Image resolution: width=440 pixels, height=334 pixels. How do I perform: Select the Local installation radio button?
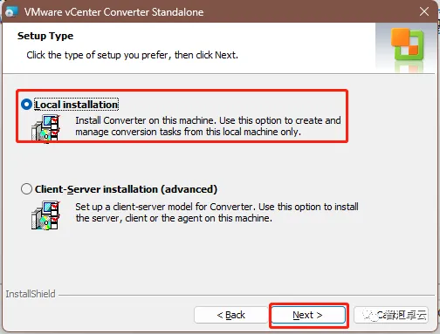click(26, 105)
